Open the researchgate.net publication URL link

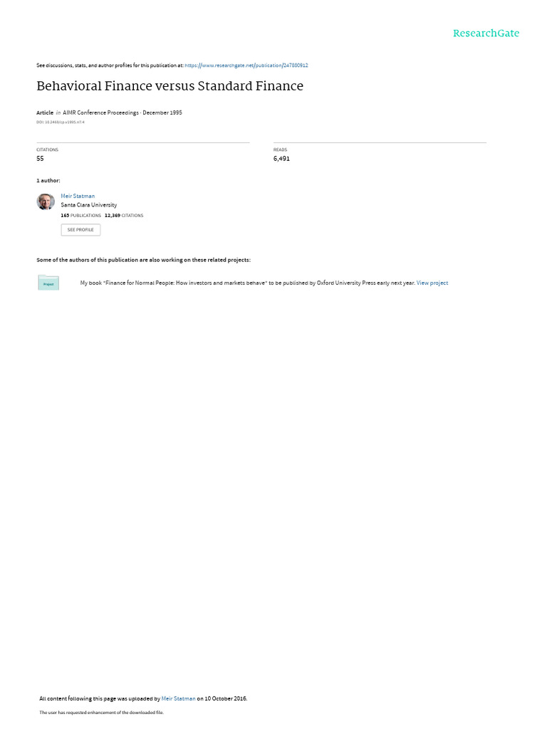pyautogui.click(x=246, y=65)
